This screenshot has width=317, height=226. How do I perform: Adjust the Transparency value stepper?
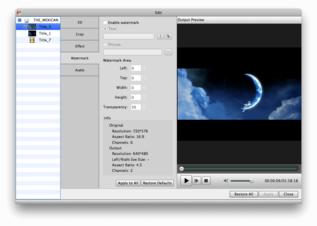point(144,107)
